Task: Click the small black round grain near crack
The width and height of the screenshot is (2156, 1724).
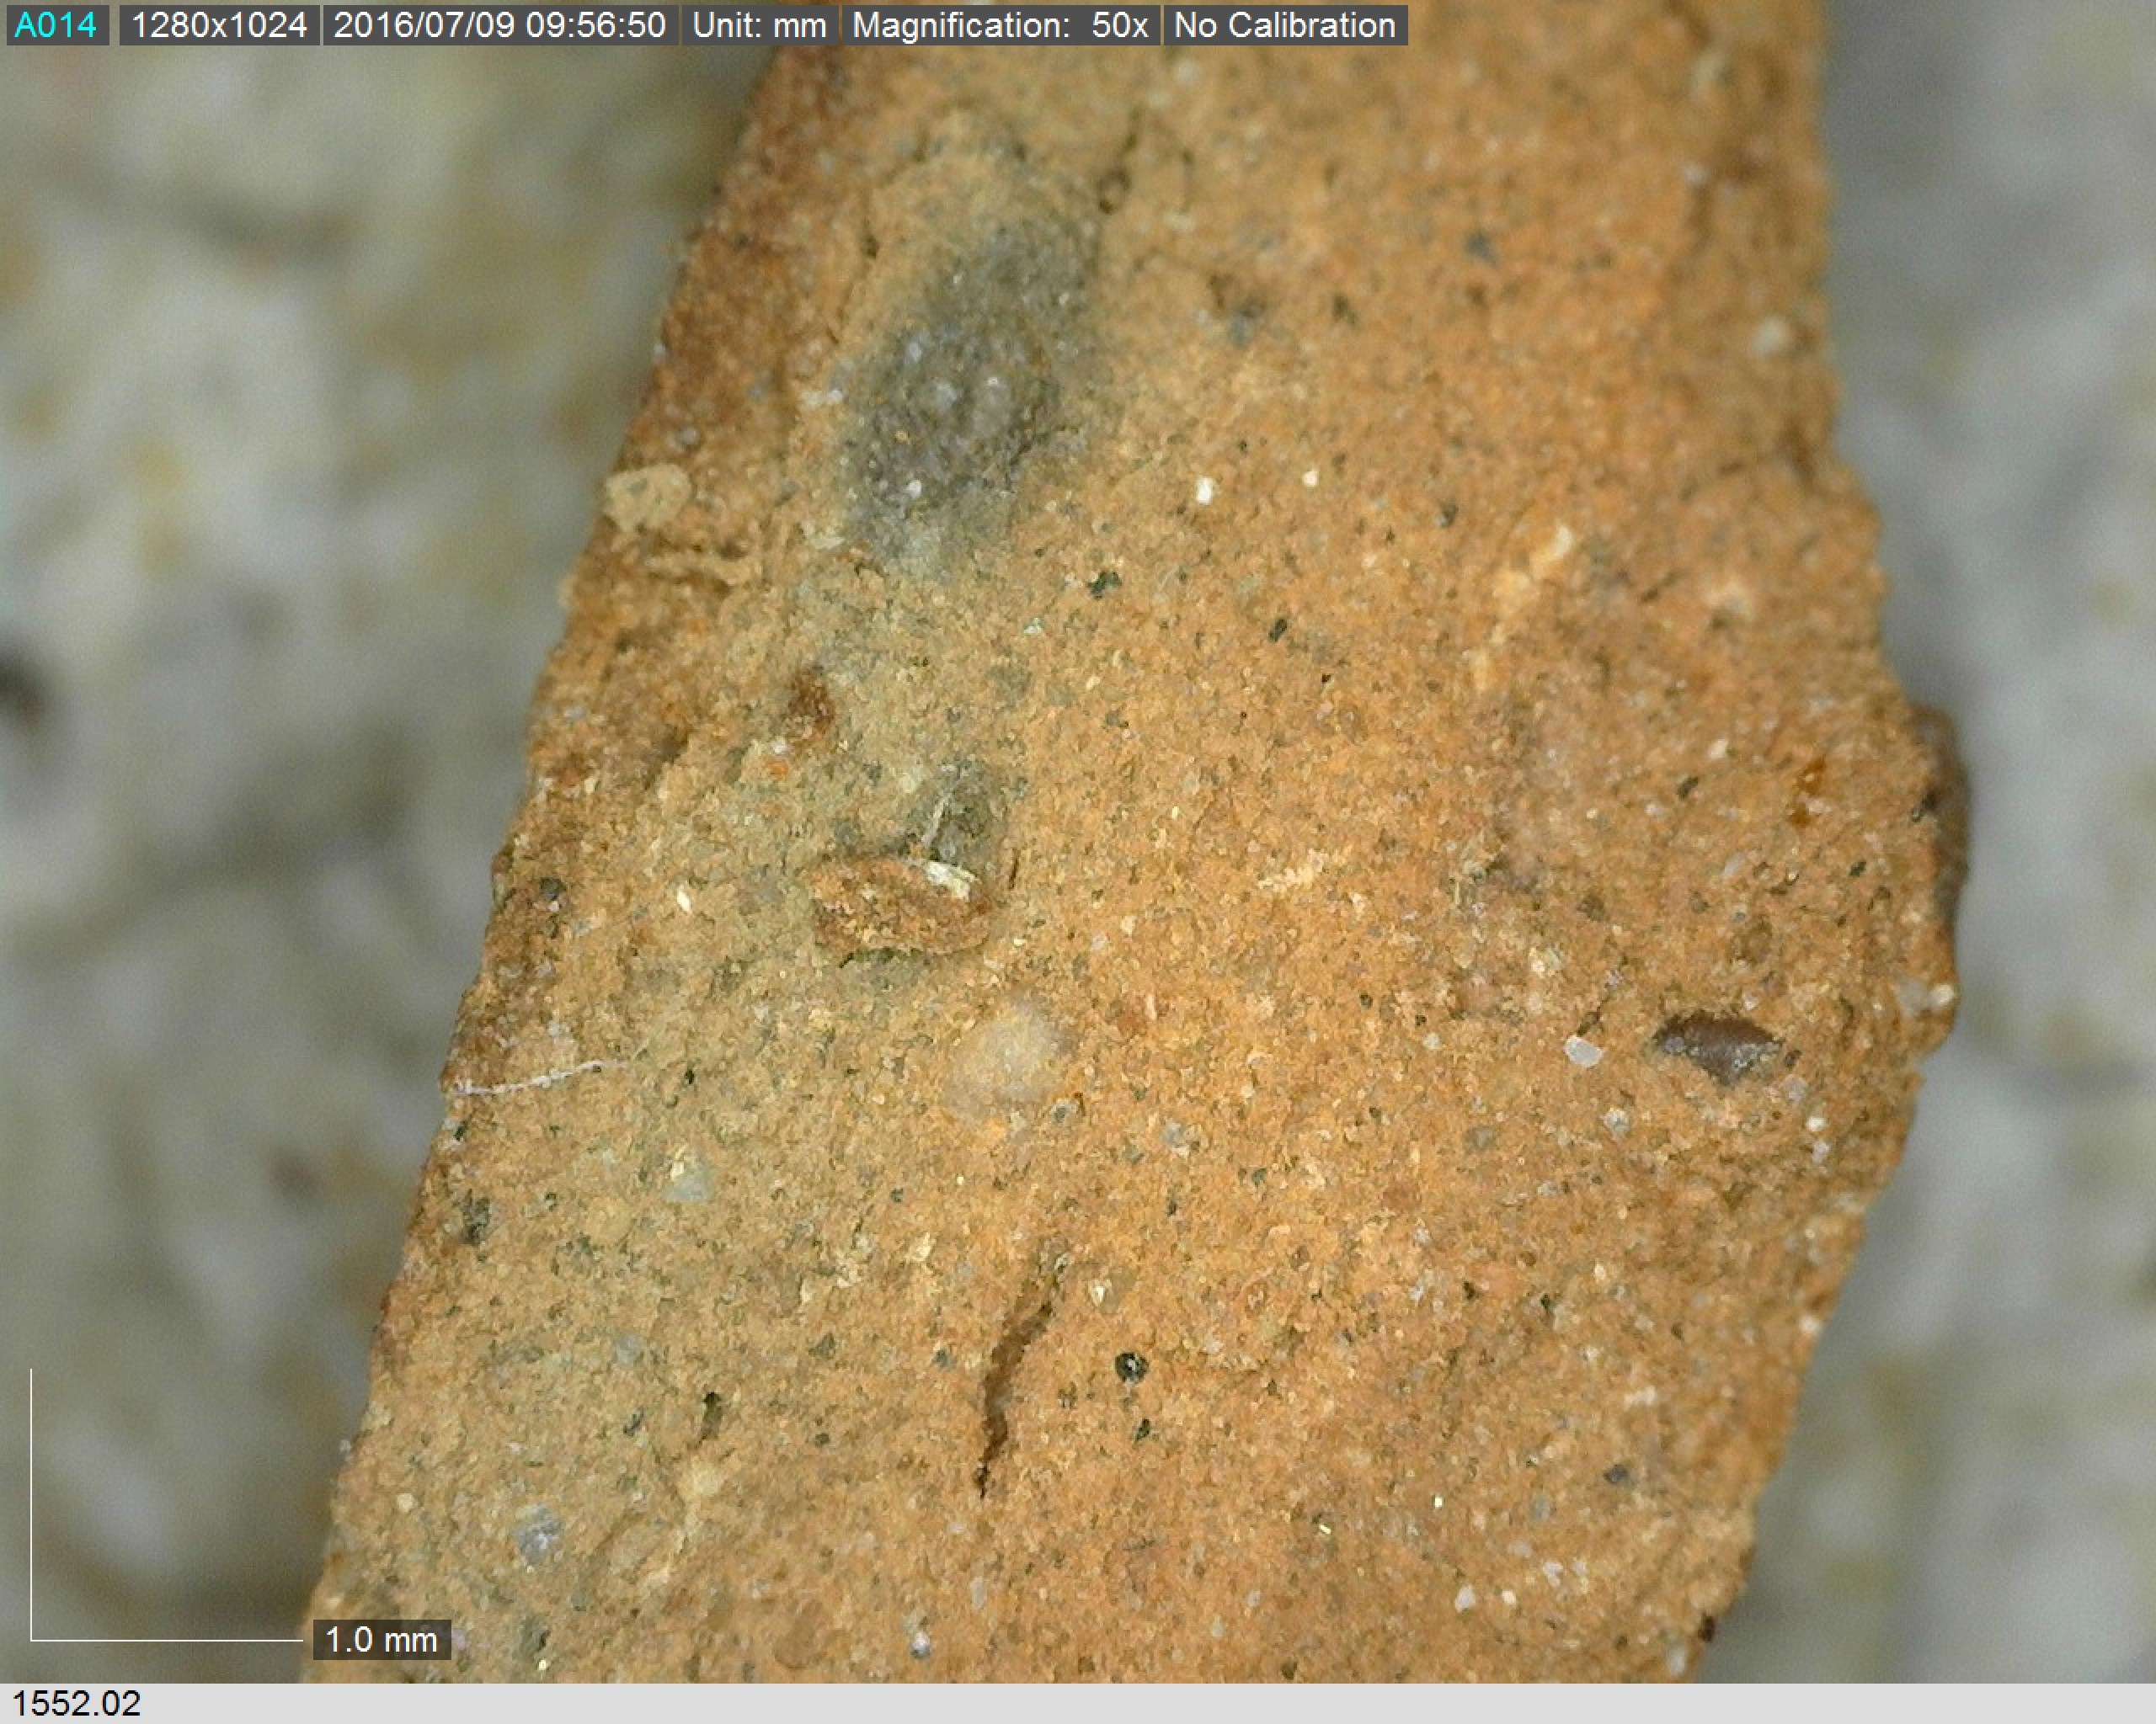Action: tap(1130, 1365)
